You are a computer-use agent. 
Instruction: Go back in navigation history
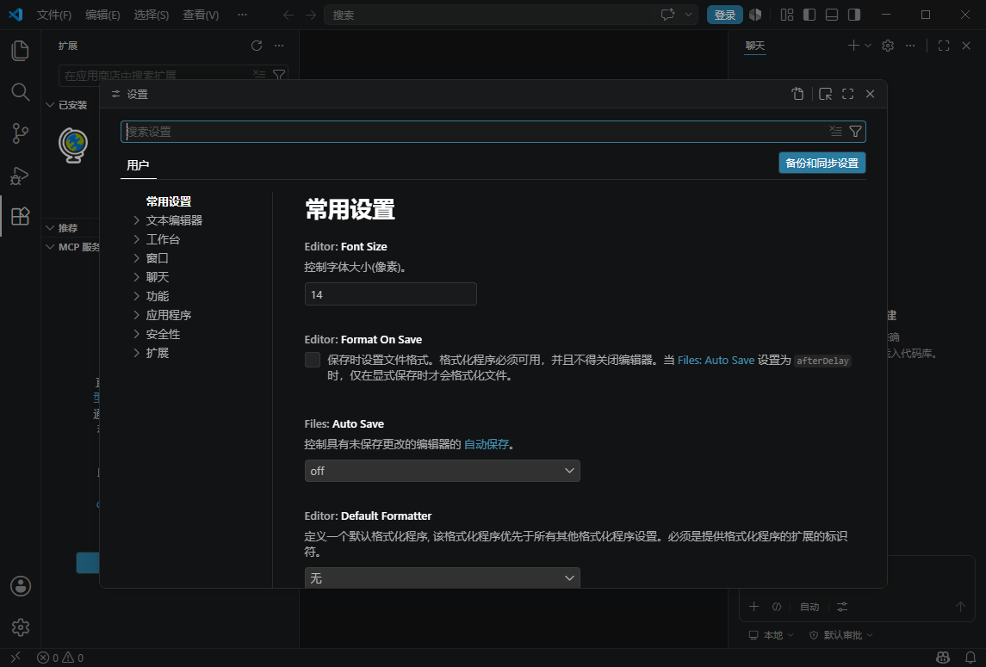[288, 15]
